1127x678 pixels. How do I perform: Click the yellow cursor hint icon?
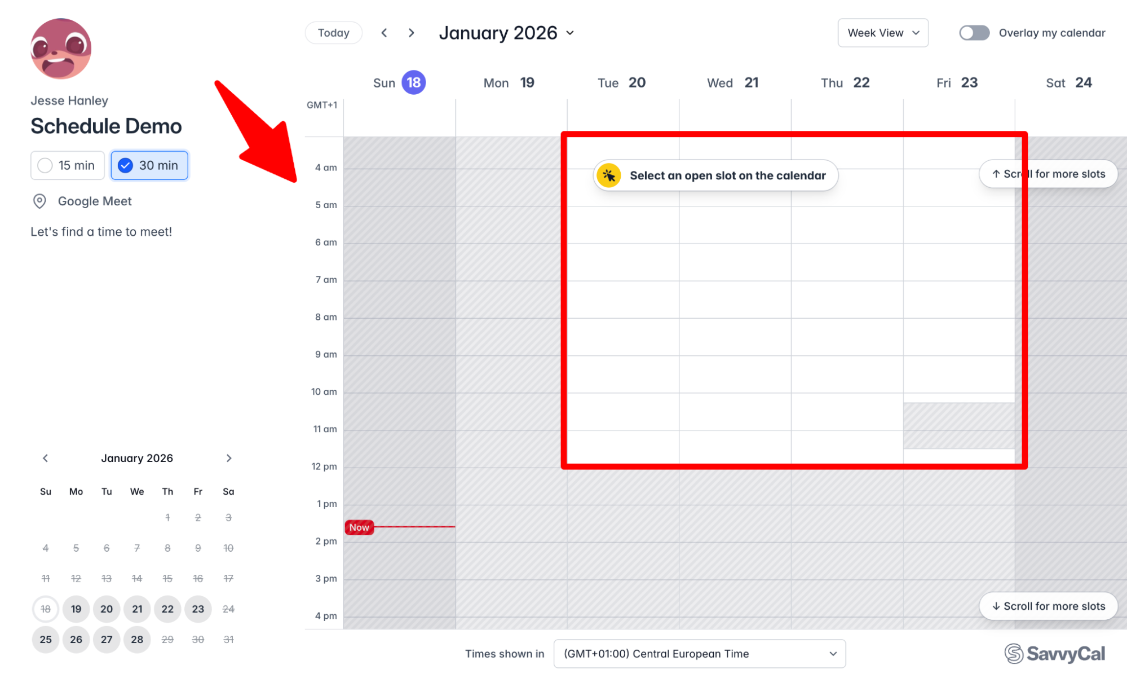pyautogui.click(x=609, y=175)
